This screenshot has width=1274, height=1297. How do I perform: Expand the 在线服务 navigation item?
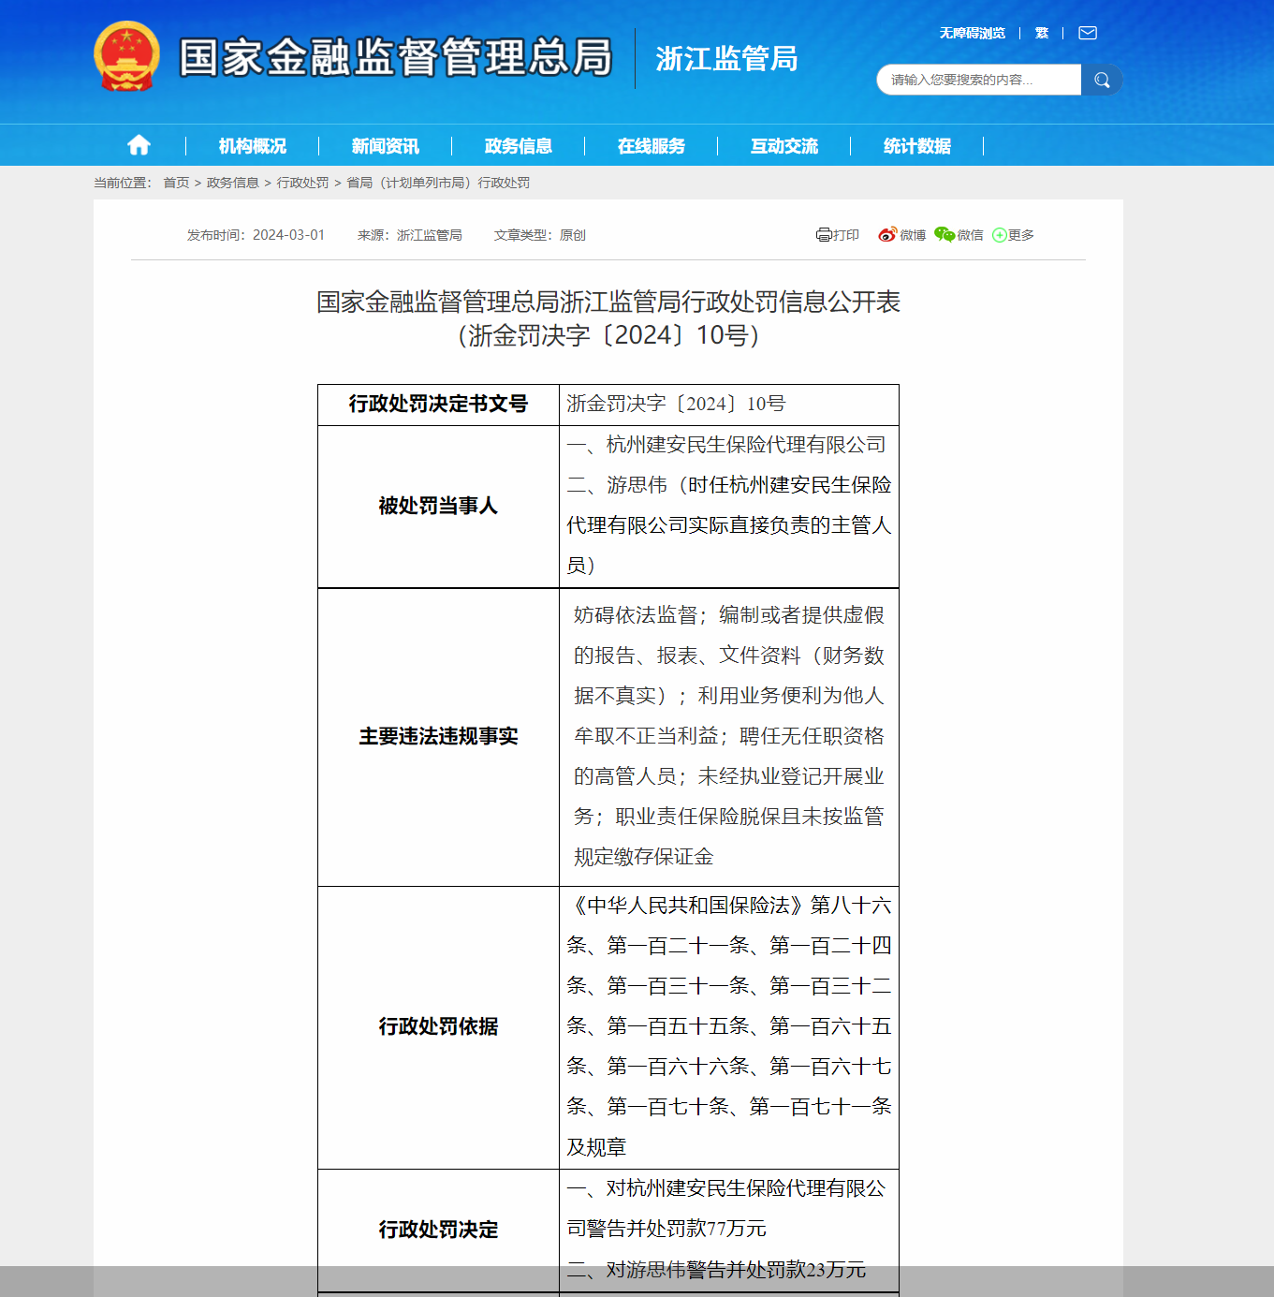[651, 146]
